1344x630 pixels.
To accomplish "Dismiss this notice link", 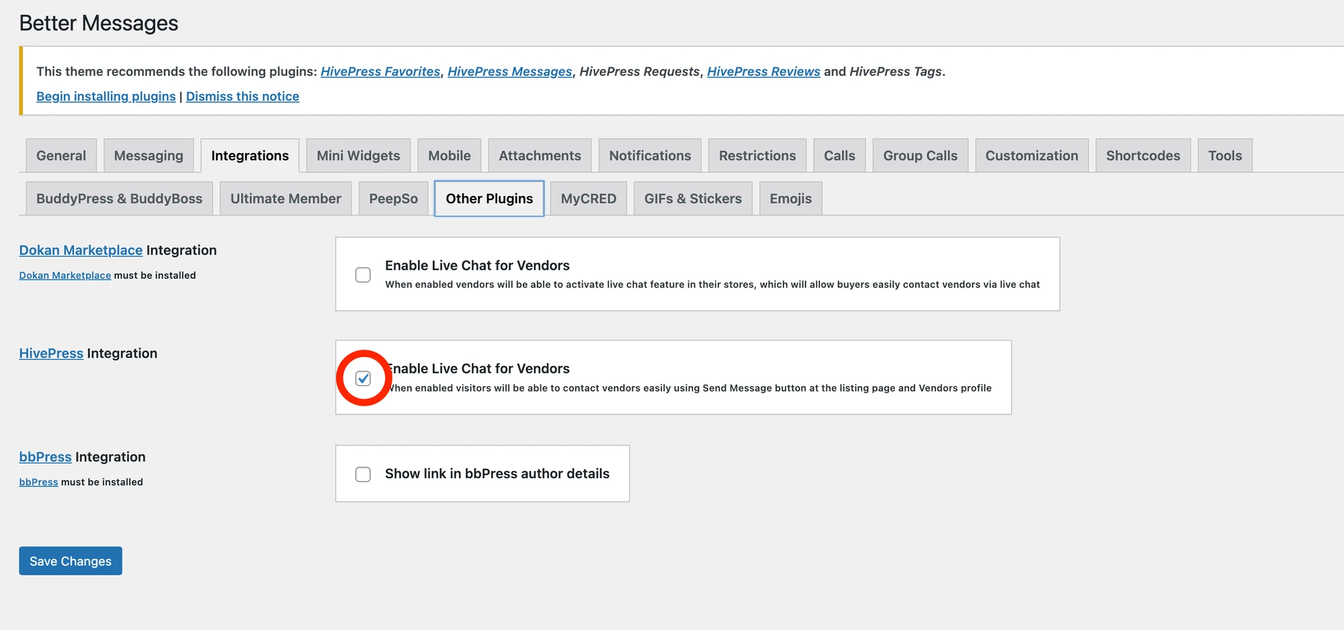I will (x=243, y=96).
